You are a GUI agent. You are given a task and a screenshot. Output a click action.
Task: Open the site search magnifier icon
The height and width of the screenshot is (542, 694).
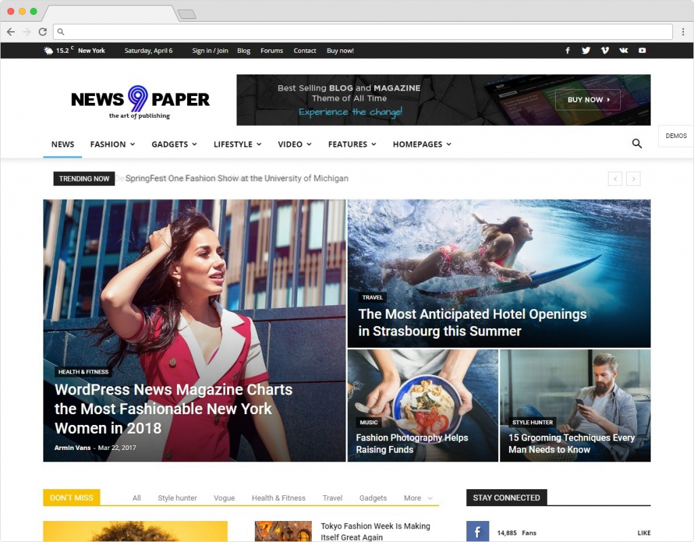pos(636,144)
